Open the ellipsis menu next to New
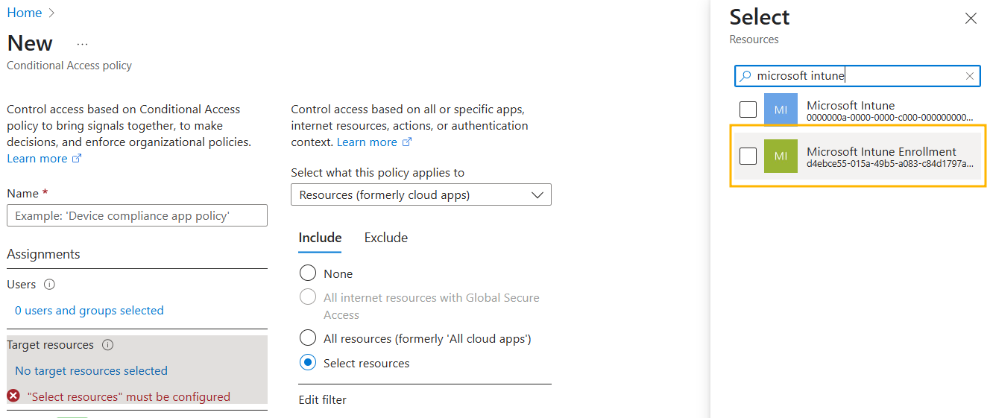The width and height of the screenshot is (990, 418). coord(82,44)
